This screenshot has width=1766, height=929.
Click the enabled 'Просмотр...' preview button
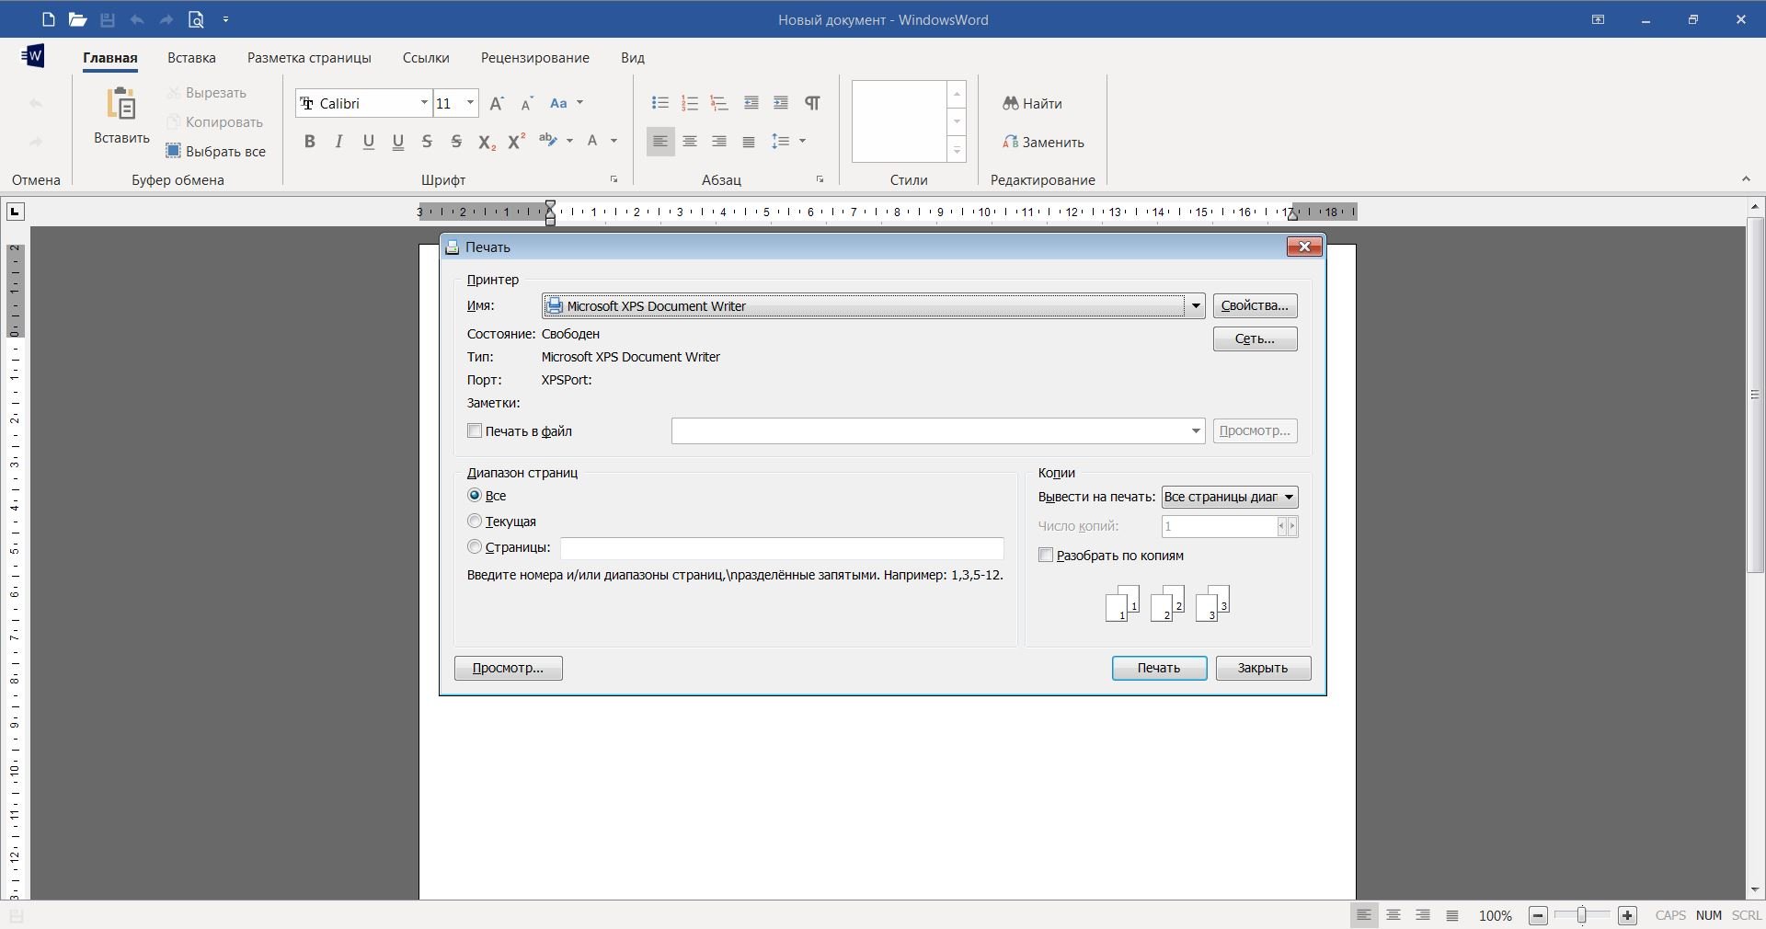(508, 668)
